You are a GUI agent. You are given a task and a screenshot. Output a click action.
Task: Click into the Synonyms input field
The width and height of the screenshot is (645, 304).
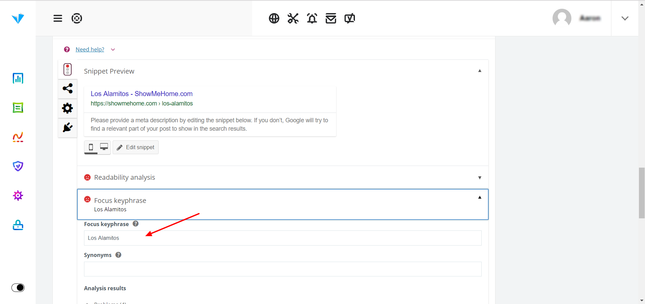coord(283,269)
